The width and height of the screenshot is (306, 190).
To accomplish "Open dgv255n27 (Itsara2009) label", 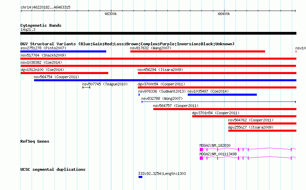I will [x=251, y=127].
